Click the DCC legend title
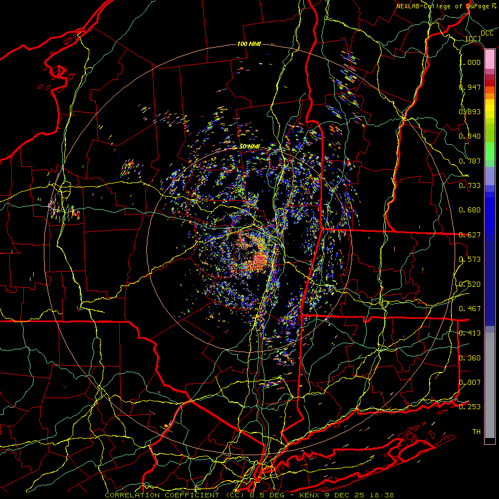The width and height of the screenshot is (499, 499). [487, 33]
